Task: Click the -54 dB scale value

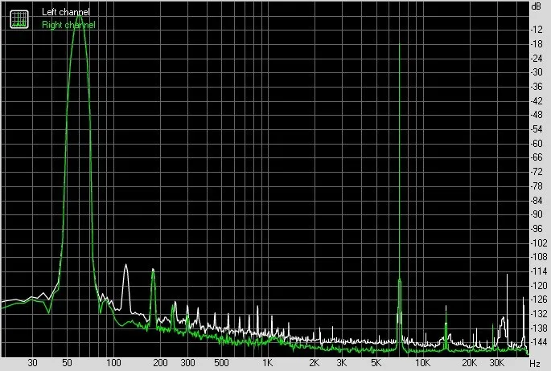Action: pyautogui.click(x=537, y=129)
